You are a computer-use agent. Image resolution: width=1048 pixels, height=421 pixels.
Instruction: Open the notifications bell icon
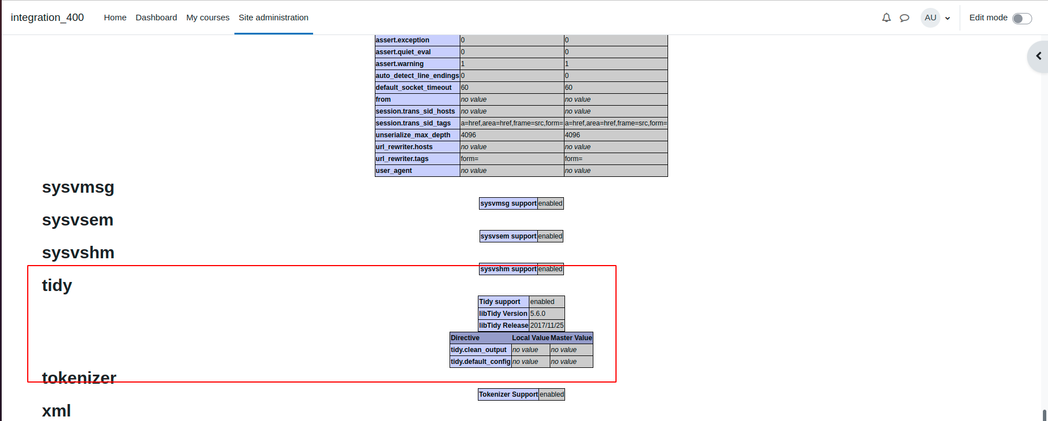coord(887,18)
